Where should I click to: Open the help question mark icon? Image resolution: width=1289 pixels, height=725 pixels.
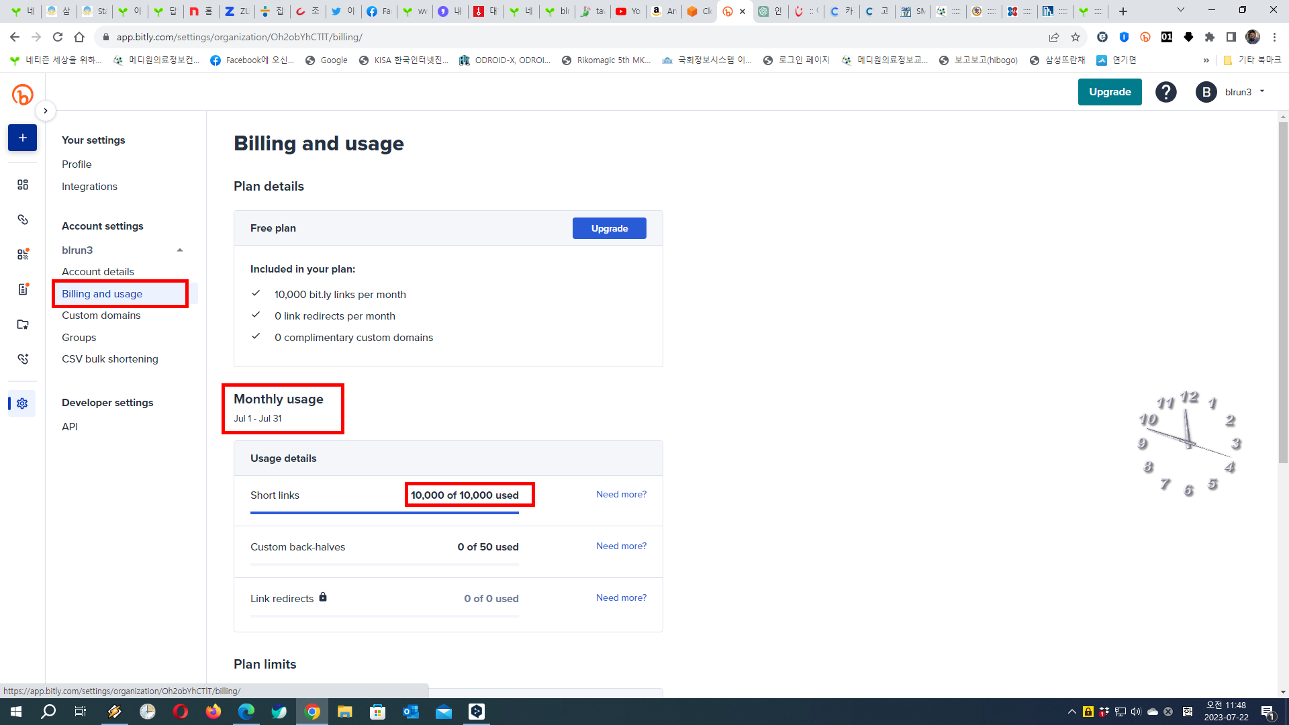[x=1166, y=92]
